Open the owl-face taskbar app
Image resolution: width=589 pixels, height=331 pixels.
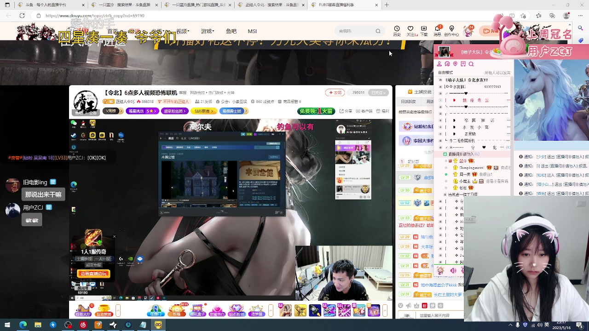(158, 325)
